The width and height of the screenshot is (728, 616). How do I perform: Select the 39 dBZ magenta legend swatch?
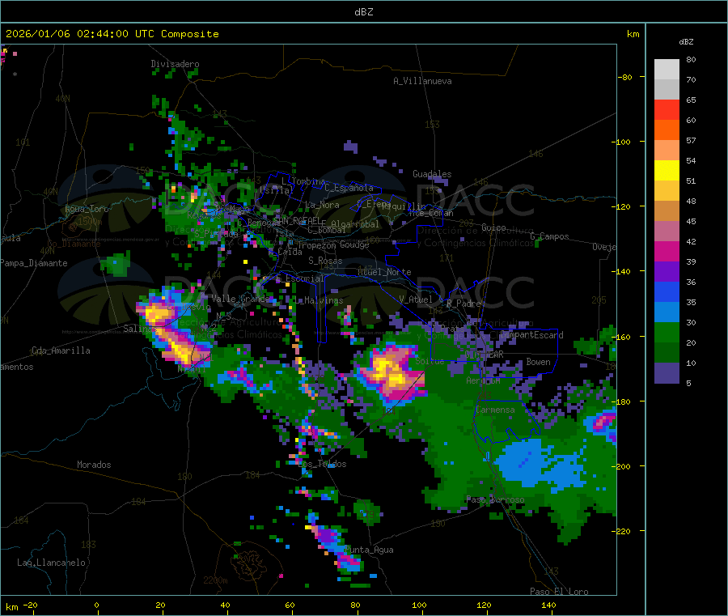[x=667, y=251]
